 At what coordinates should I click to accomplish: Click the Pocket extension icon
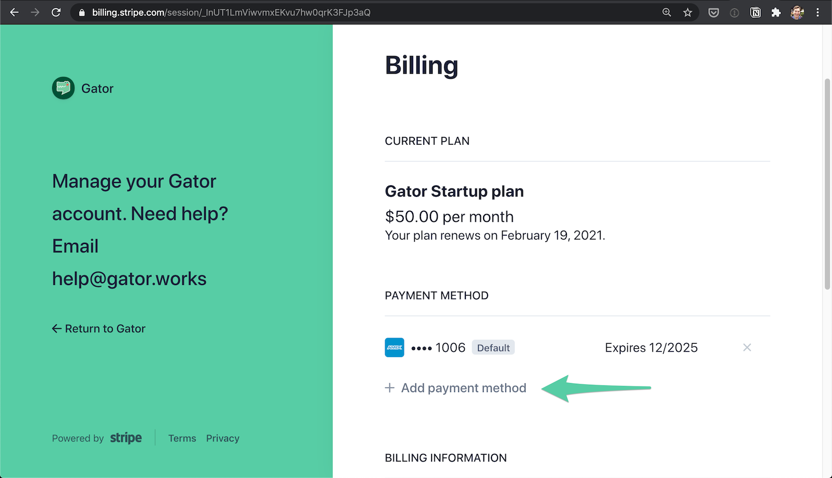[714, 12]
